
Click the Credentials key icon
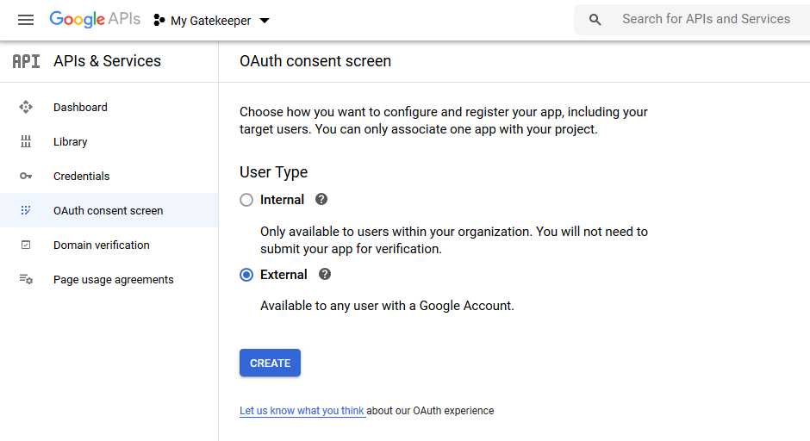point(26,177)
